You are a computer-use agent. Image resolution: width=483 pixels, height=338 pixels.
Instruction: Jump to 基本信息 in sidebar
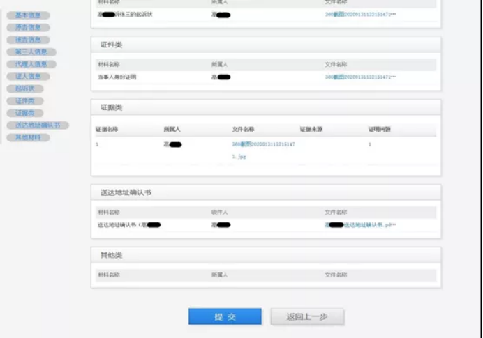click(28, 15)
